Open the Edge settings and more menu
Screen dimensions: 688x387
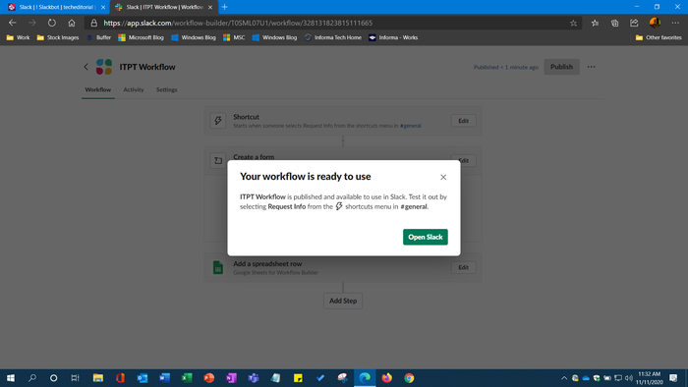675,23
